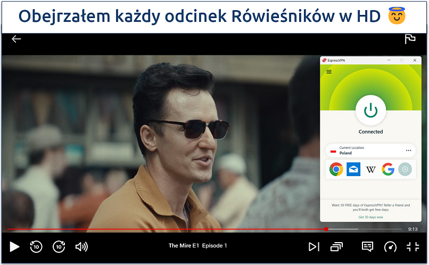Rewind 10 seconds
429x265 pixels.
tap(36, 246)
